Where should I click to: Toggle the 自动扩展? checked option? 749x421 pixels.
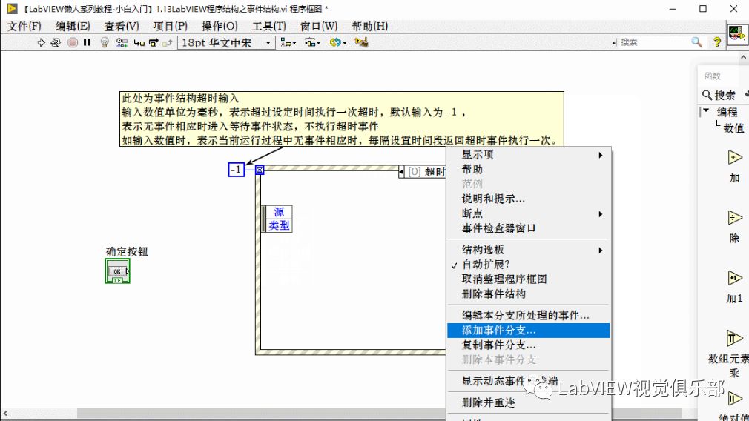pos(529,265)
